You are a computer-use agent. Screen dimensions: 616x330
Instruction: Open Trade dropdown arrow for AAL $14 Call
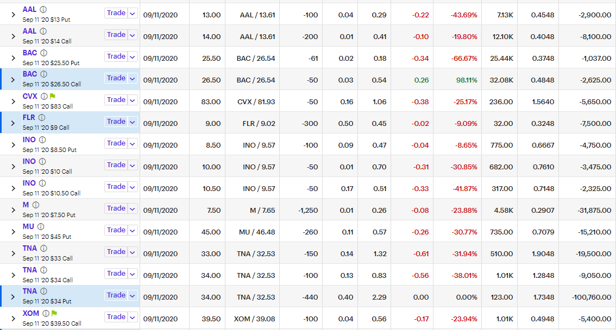click(x=133, y=35)
